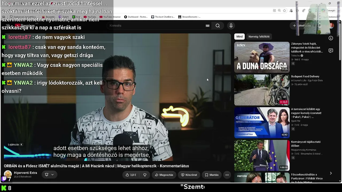Open the Twitch bookmark in favorites bar
This screenshot has height=192, width=342.
tap(64, 17)
